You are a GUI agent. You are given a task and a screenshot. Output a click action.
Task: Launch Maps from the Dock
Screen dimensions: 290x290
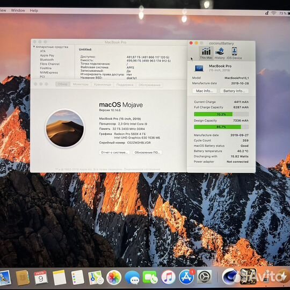tap(96, 278)
